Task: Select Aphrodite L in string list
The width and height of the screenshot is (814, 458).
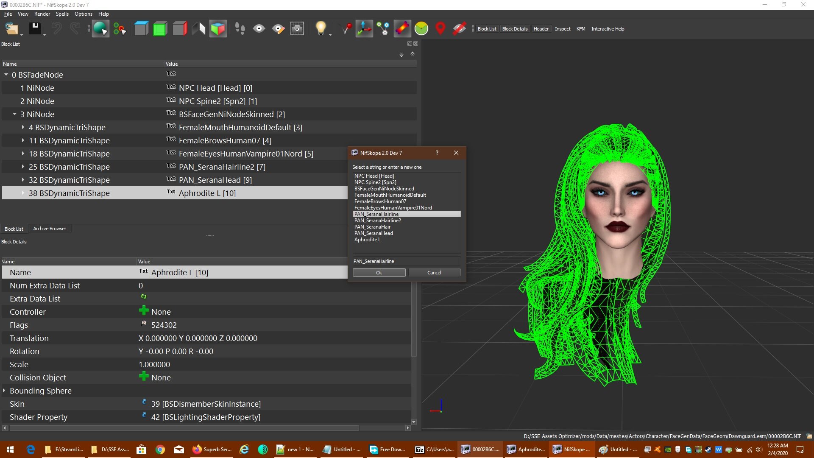Action: tap(407, 240)
